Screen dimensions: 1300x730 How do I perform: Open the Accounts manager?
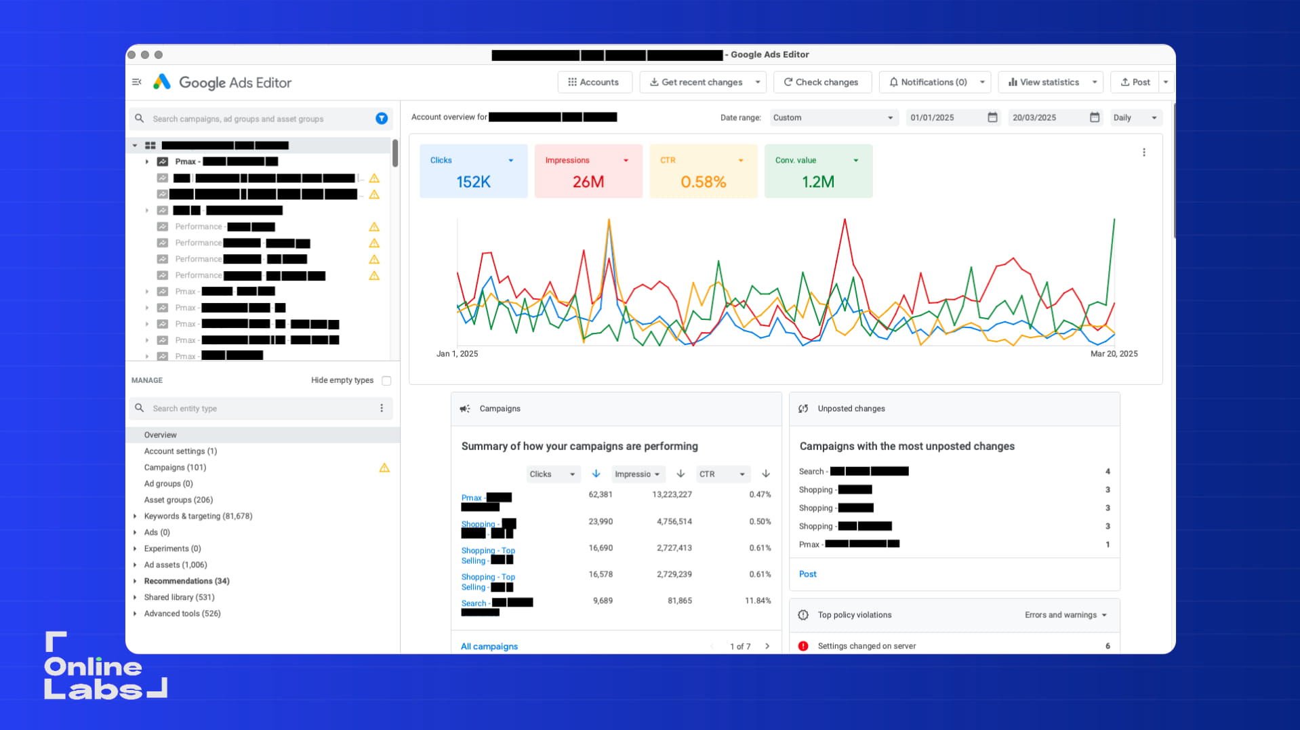click(x=594, y=82)
